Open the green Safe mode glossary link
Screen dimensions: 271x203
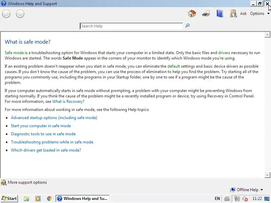[x=14, y=53]
